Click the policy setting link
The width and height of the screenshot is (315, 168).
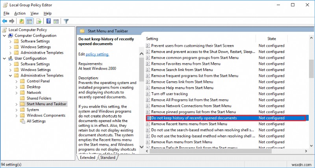pos(97,54)
